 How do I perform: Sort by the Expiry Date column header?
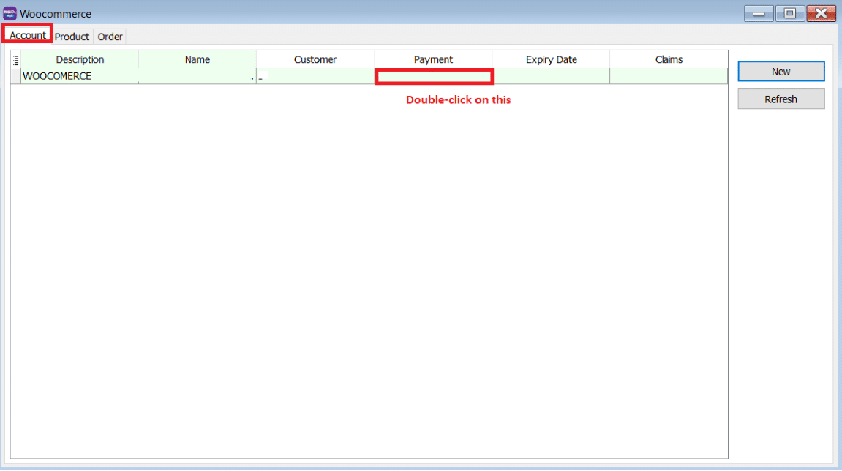(551, 60)
